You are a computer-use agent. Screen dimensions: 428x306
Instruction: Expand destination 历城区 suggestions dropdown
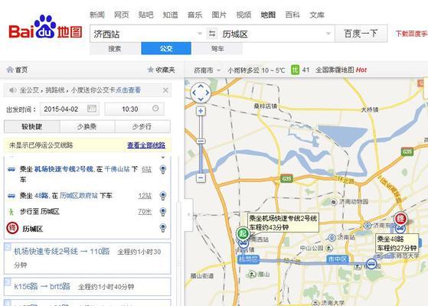tap(328, 34)
